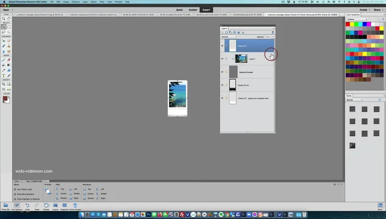
Task: Align layers using the Top align button
Action: tap(60, 189)
